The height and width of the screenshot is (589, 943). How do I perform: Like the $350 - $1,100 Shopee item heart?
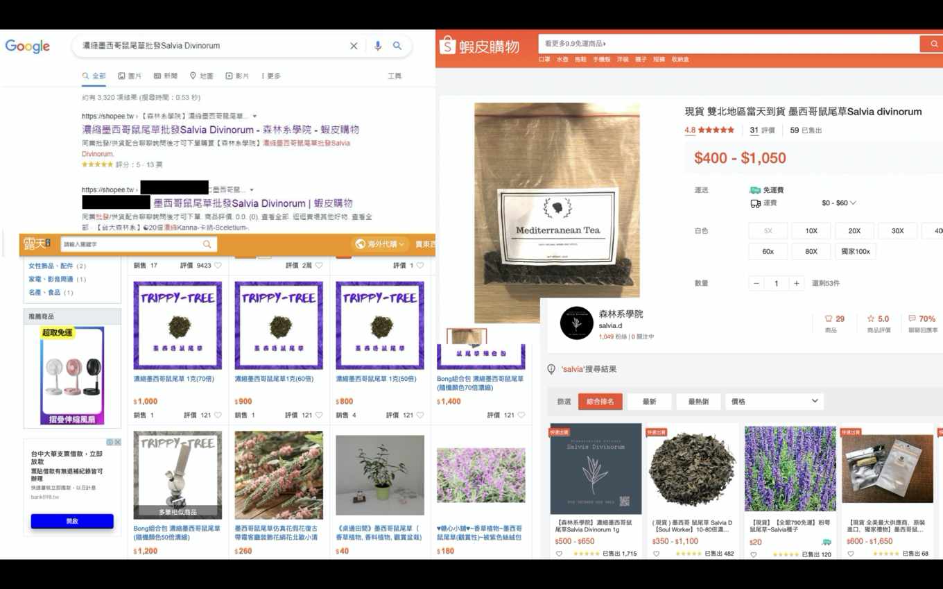tap(656, 554)
